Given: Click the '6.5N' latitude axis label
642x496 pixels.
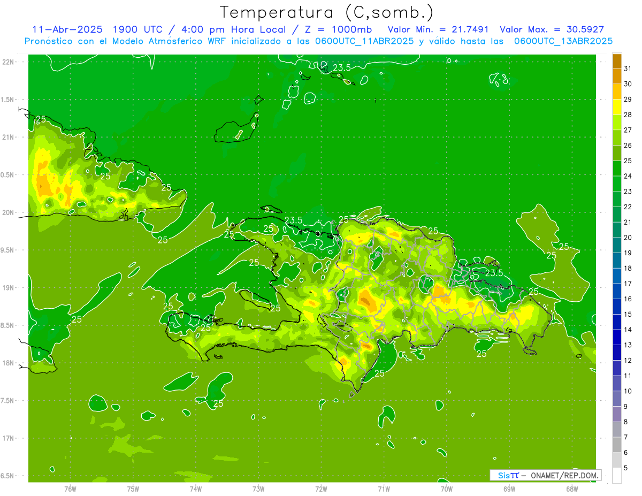Looking at the screenshot, I should (x=7, y=476).
